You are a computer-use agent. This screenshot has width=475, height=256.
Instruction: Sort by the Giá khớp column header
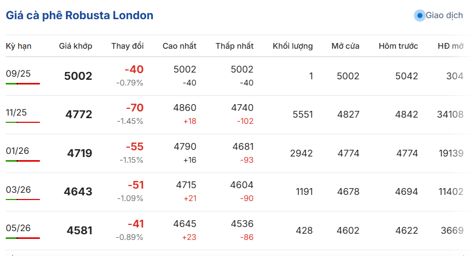75,46
